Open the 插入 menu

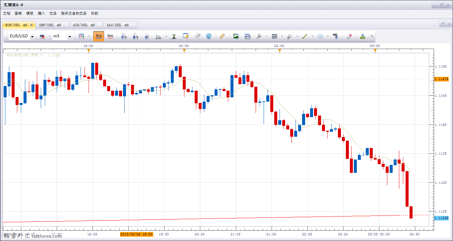click(41, 14)
